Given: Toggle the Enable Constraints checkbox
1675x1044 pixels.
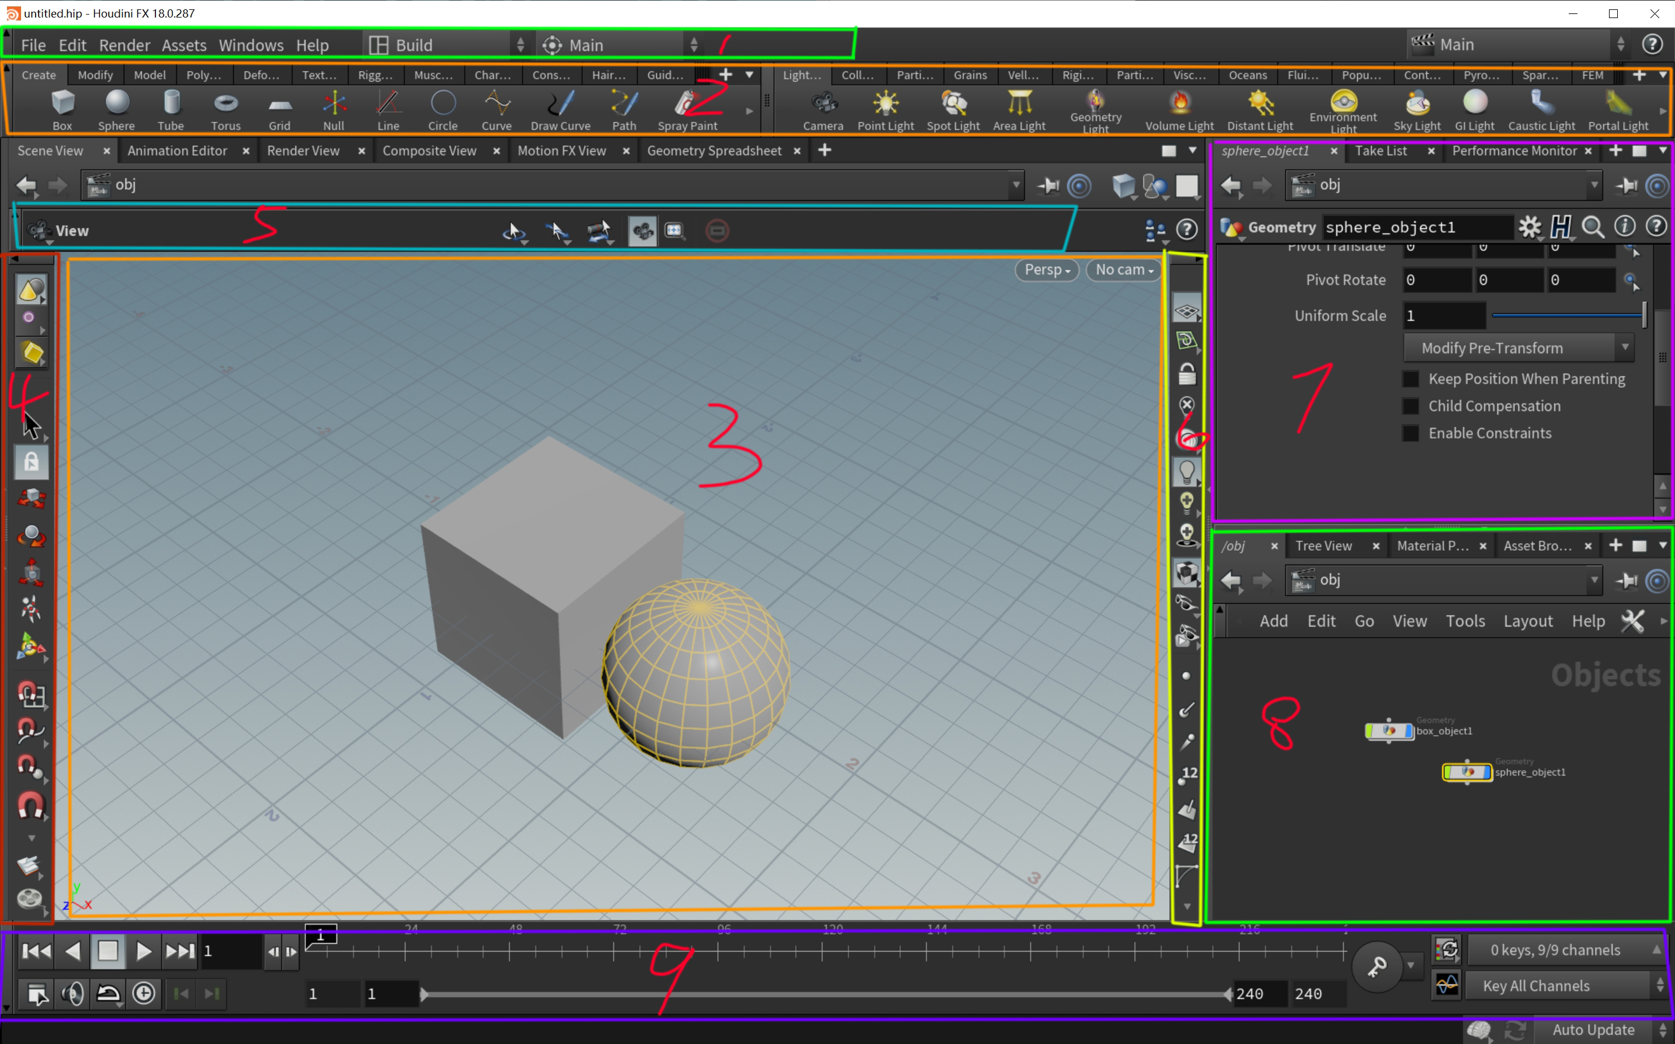Looking at the screenshot, I should (x=1410, y=433).
